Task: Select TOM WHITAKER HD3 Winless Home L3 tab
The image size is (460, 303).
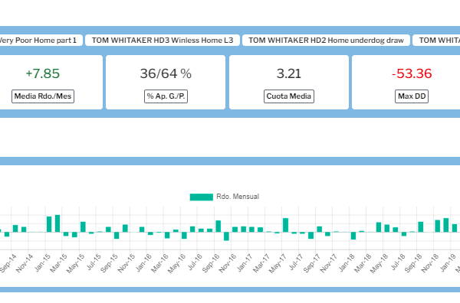Action: (163, 41)
